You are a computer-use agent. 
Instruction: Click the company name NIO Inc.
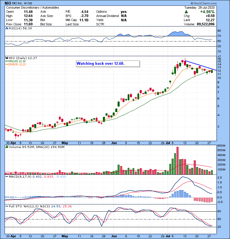point(18,3)
